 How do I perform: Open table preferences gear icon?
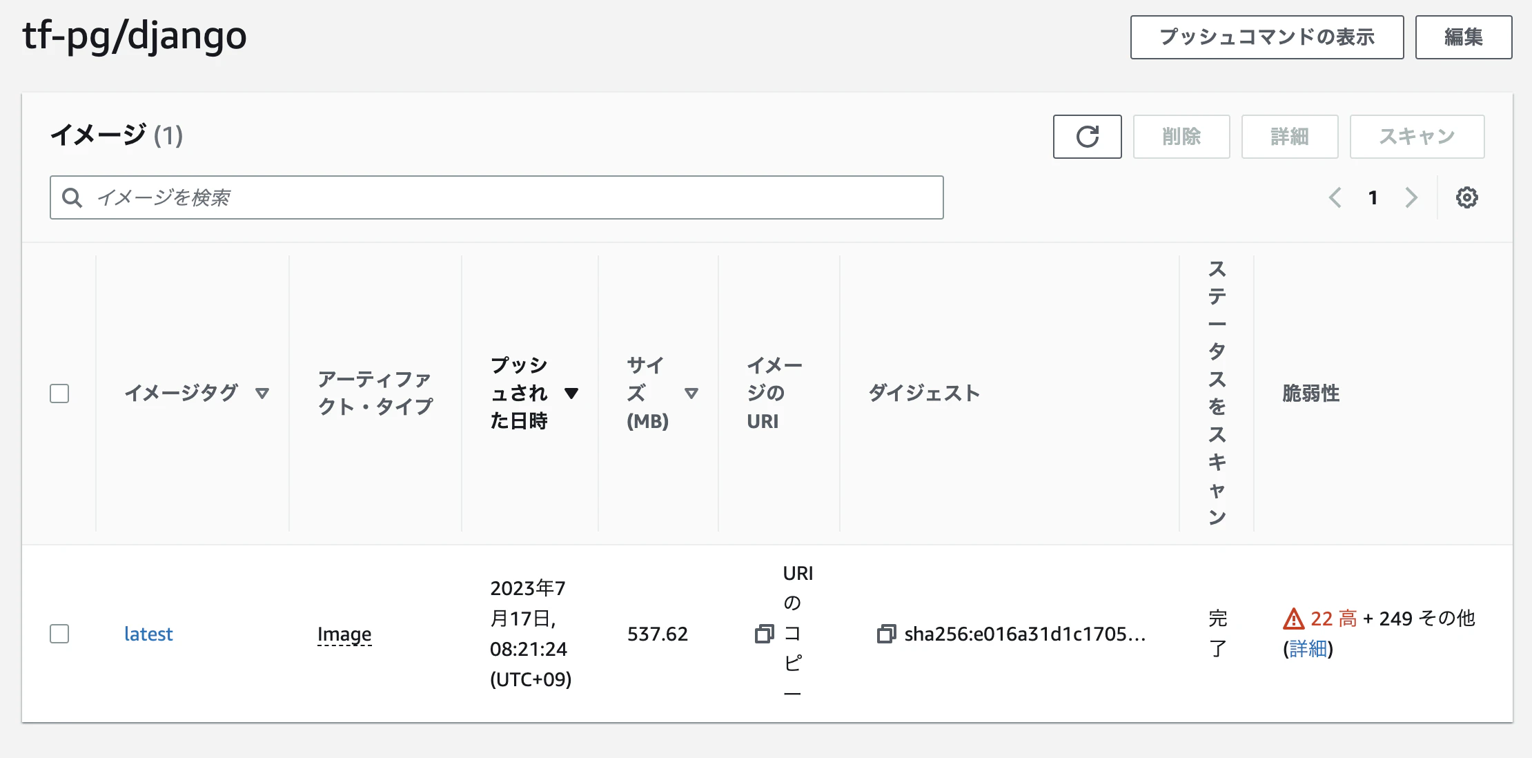(x=1466, y=197)
